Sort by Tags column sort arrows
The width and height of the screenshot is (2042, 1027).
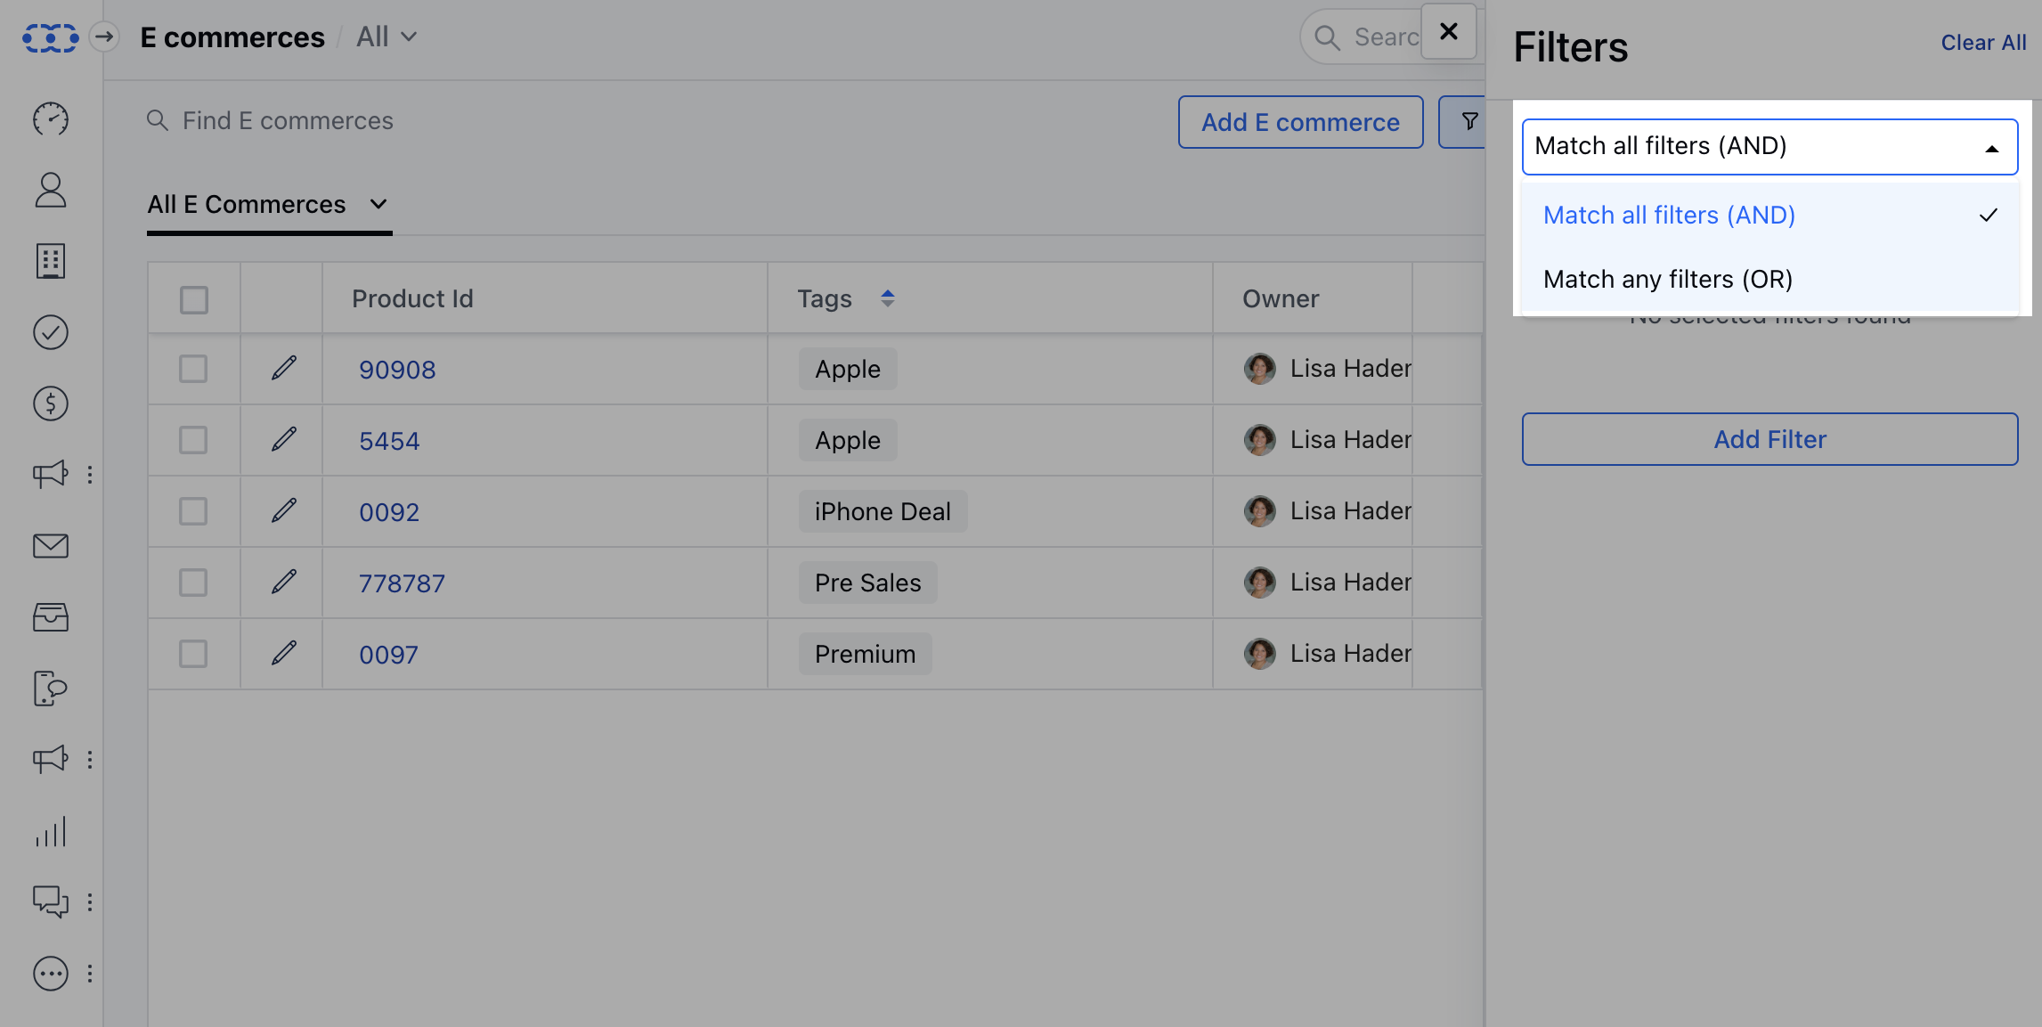coord(888,298)
